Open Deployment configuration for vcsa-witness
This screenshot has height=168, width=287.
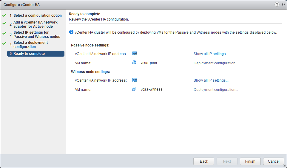click(216, 90)
